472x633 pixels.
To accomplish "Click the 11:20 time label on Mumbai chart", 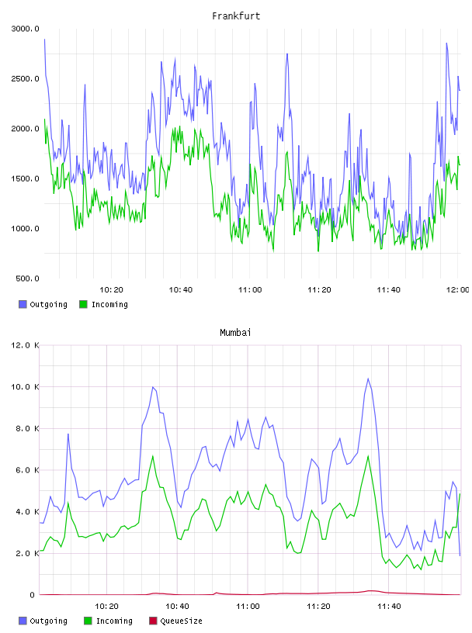I will pos(318,607).
